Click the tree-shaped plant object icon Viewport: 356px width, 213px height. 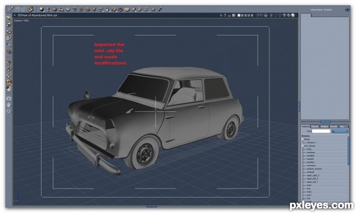click(x=94, y=9)
